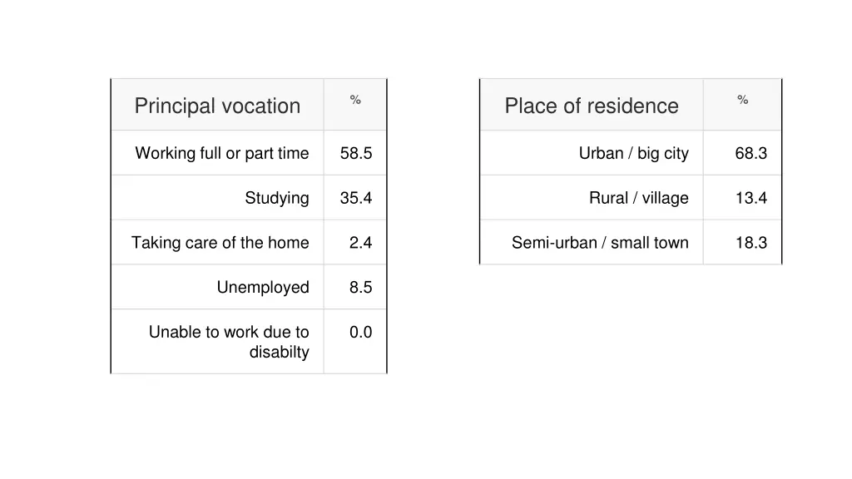The width and height of the screenshot is (852, 479).
Task: Click the 2.4 percentage value
Action: 360,242
